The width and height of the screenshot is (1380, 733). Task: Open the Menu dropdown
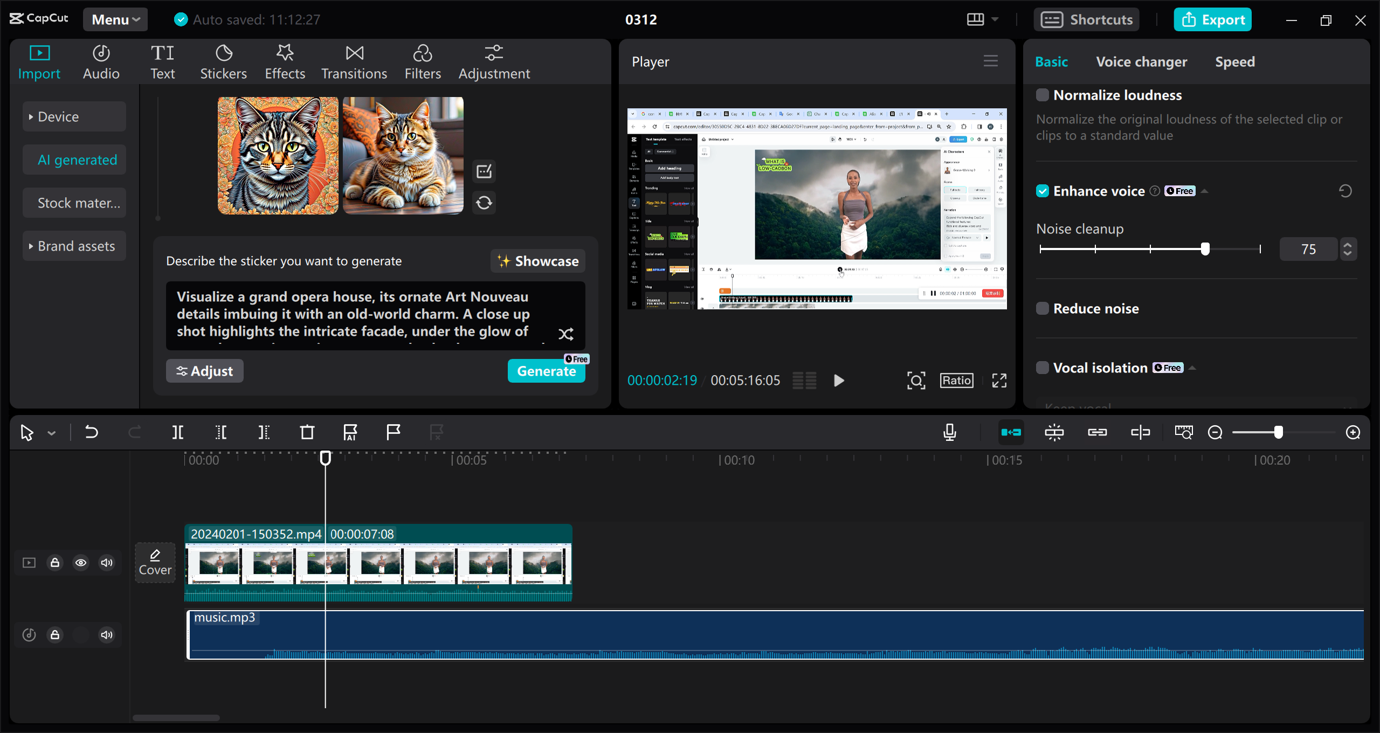(115, 19)
